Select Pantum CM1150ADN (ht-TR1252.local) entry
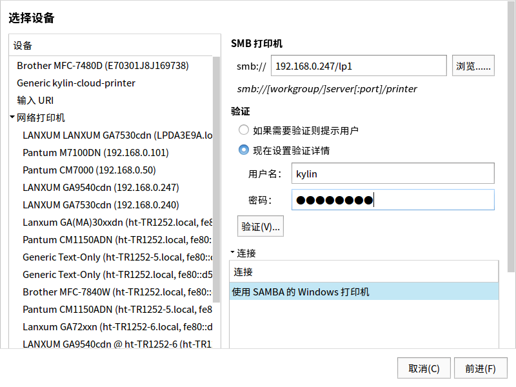The height and width of the screenshot is (387, 516). pyautogui.click(x=111, y=240)
